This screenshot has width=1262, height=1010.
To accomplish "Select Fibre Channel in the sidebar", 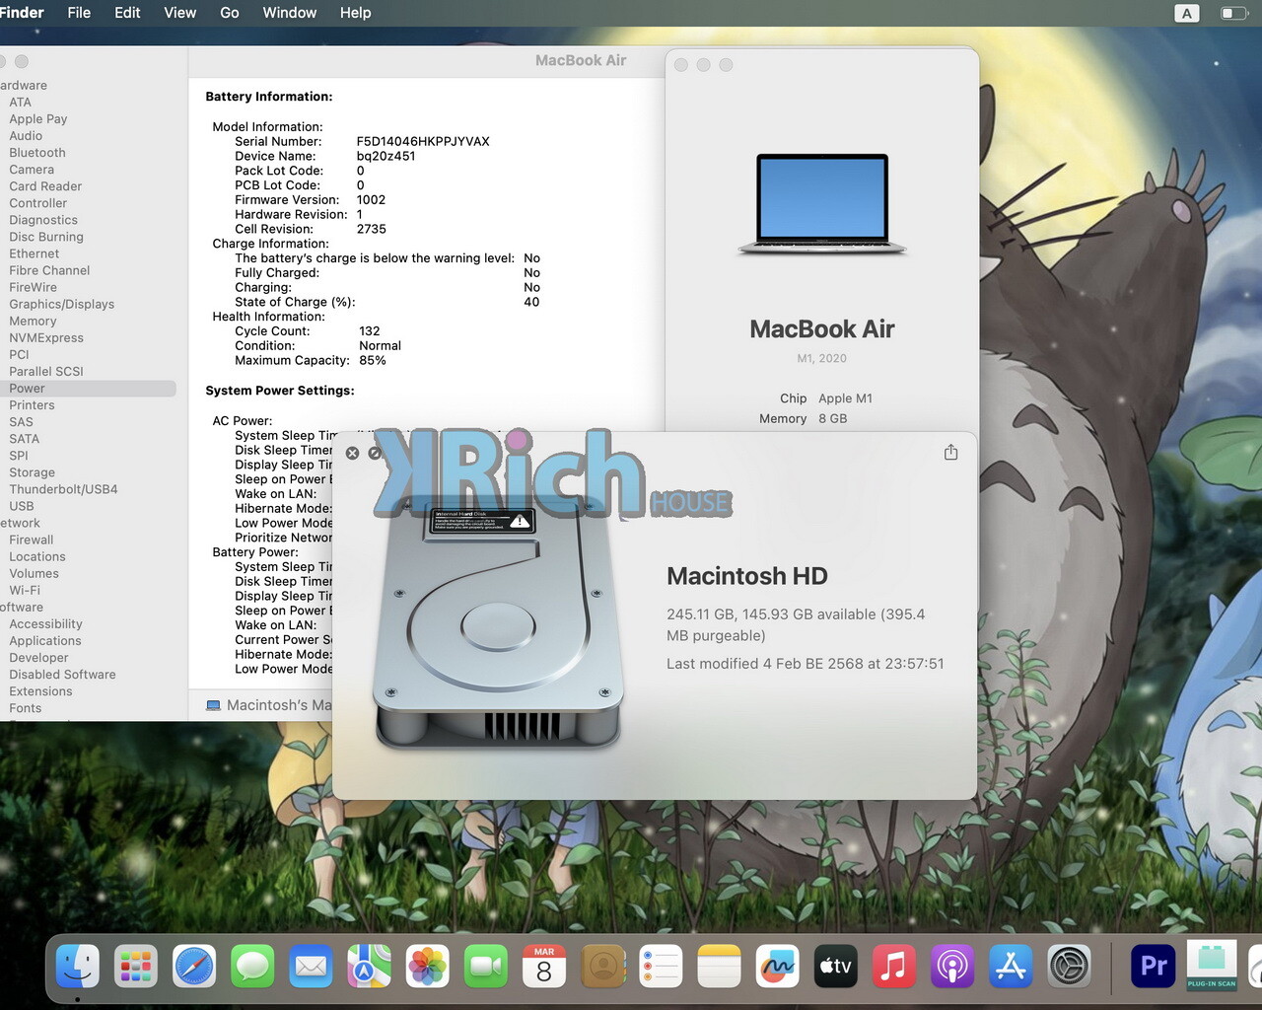I will click(49, 270).
